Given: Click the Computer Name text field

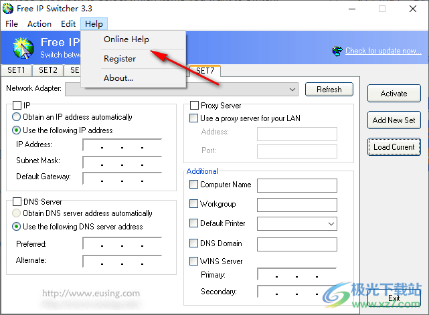Looking at the screenshot, I should [297, 186].
